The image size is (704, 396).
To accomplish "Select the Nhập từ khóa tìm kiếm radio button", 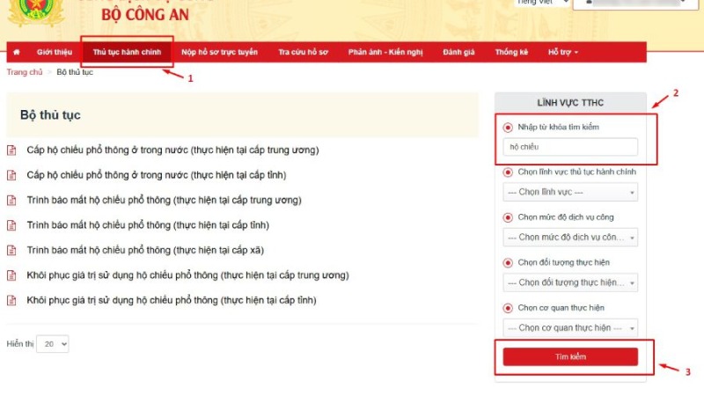I will click(508, 128).
